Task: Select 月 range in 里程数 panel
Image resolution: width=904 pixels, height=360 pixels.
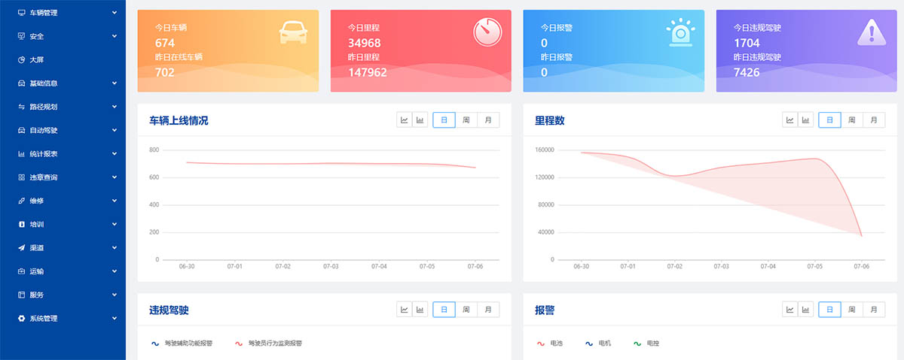Action: pos(874,120)
